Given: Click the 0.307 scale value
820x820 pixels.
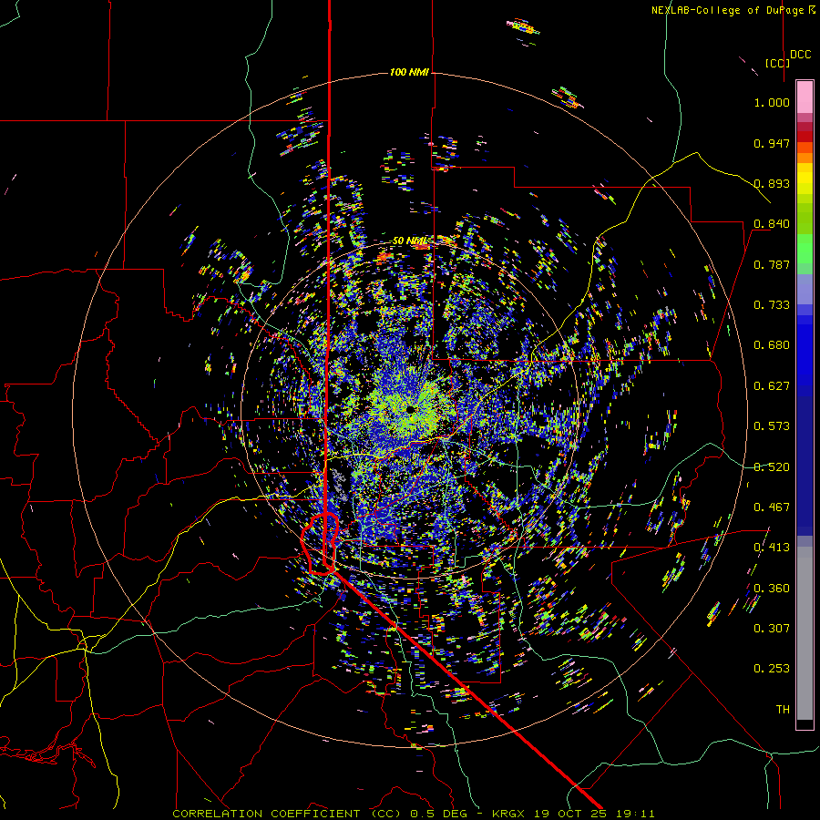Looking at the screenshot, I should (772, 629).
